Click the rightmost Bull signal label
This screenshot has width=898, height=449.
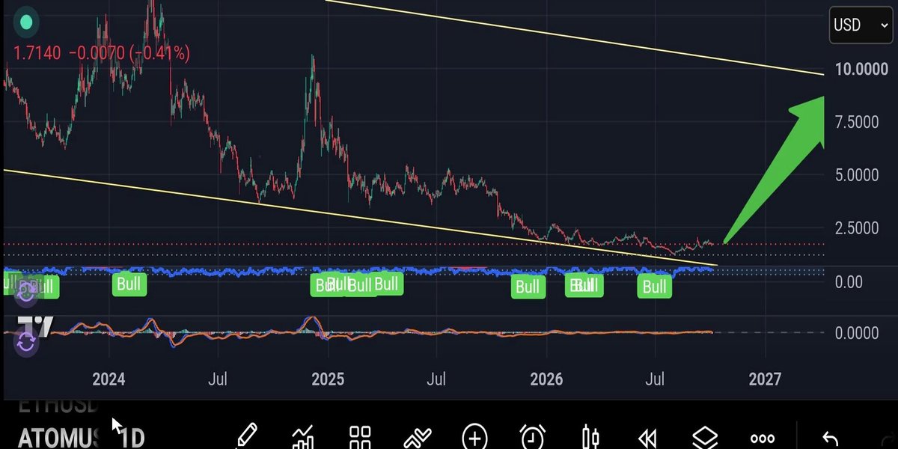(654, 287)
